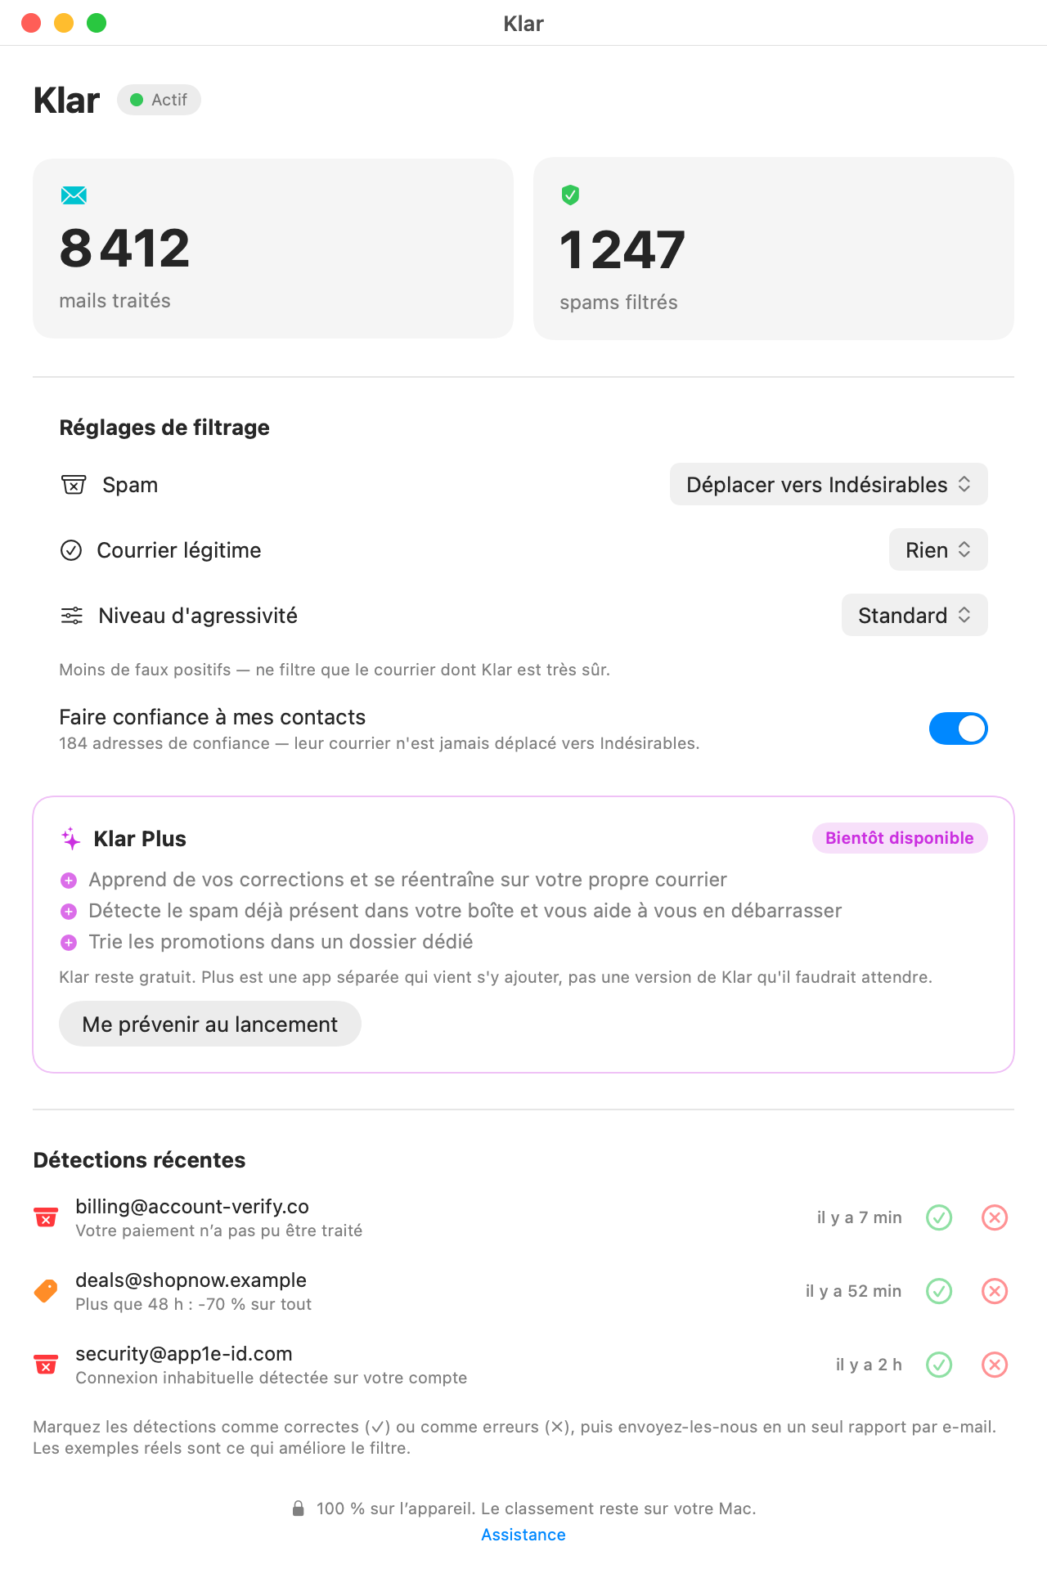Screen dimensions: 1047x1578
Task: Mark billing@account-verify.co detection as correct
Action: pos(939,1217)
